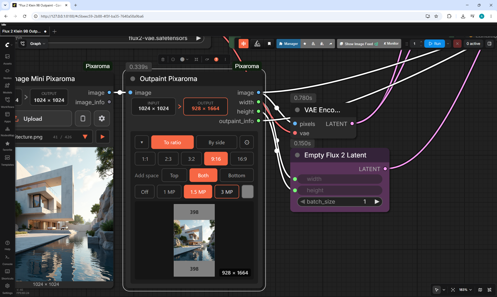
Task: Select the To ratio mode
Action: (172, 142)
